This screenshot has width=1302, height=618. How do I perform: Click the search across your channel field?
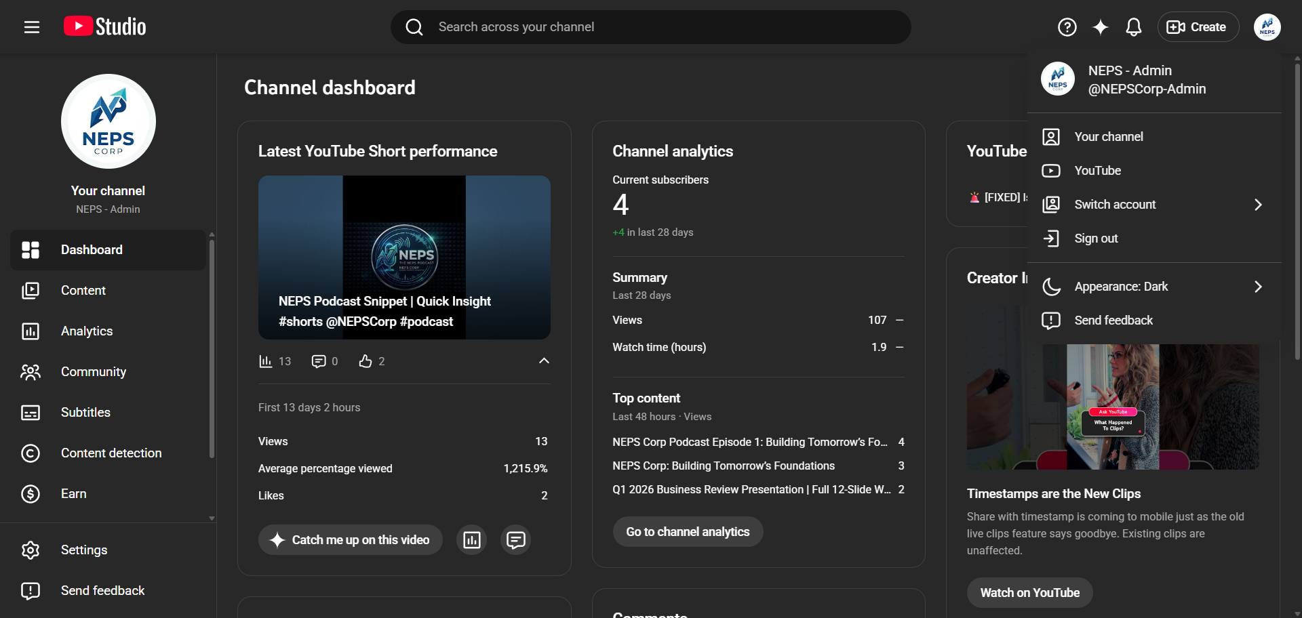651,27
